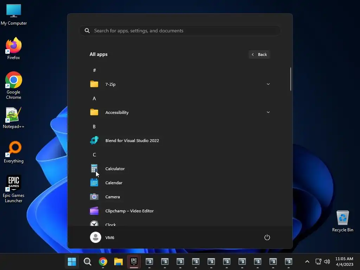Open the volume tray icon
The height and width of the screenshot is (270, 360).
(327, 262)
